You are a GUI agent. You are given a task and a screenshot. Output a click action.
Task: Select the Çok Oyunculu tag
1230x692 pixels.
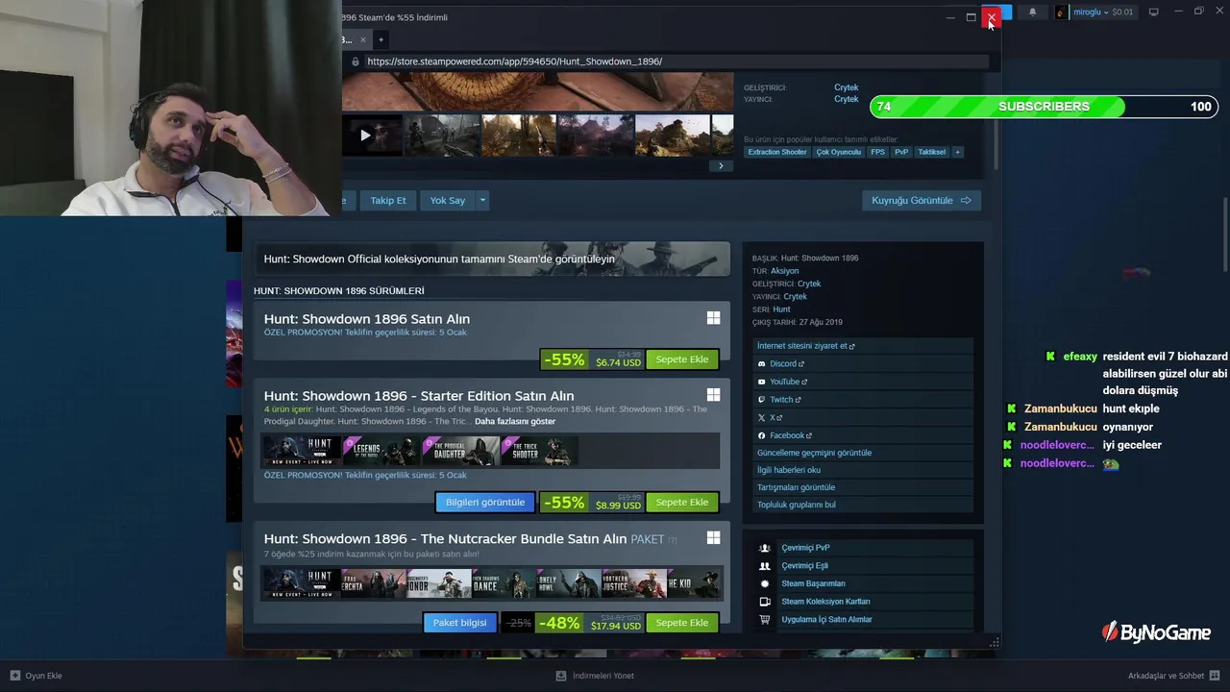click(x=839, y=152)
